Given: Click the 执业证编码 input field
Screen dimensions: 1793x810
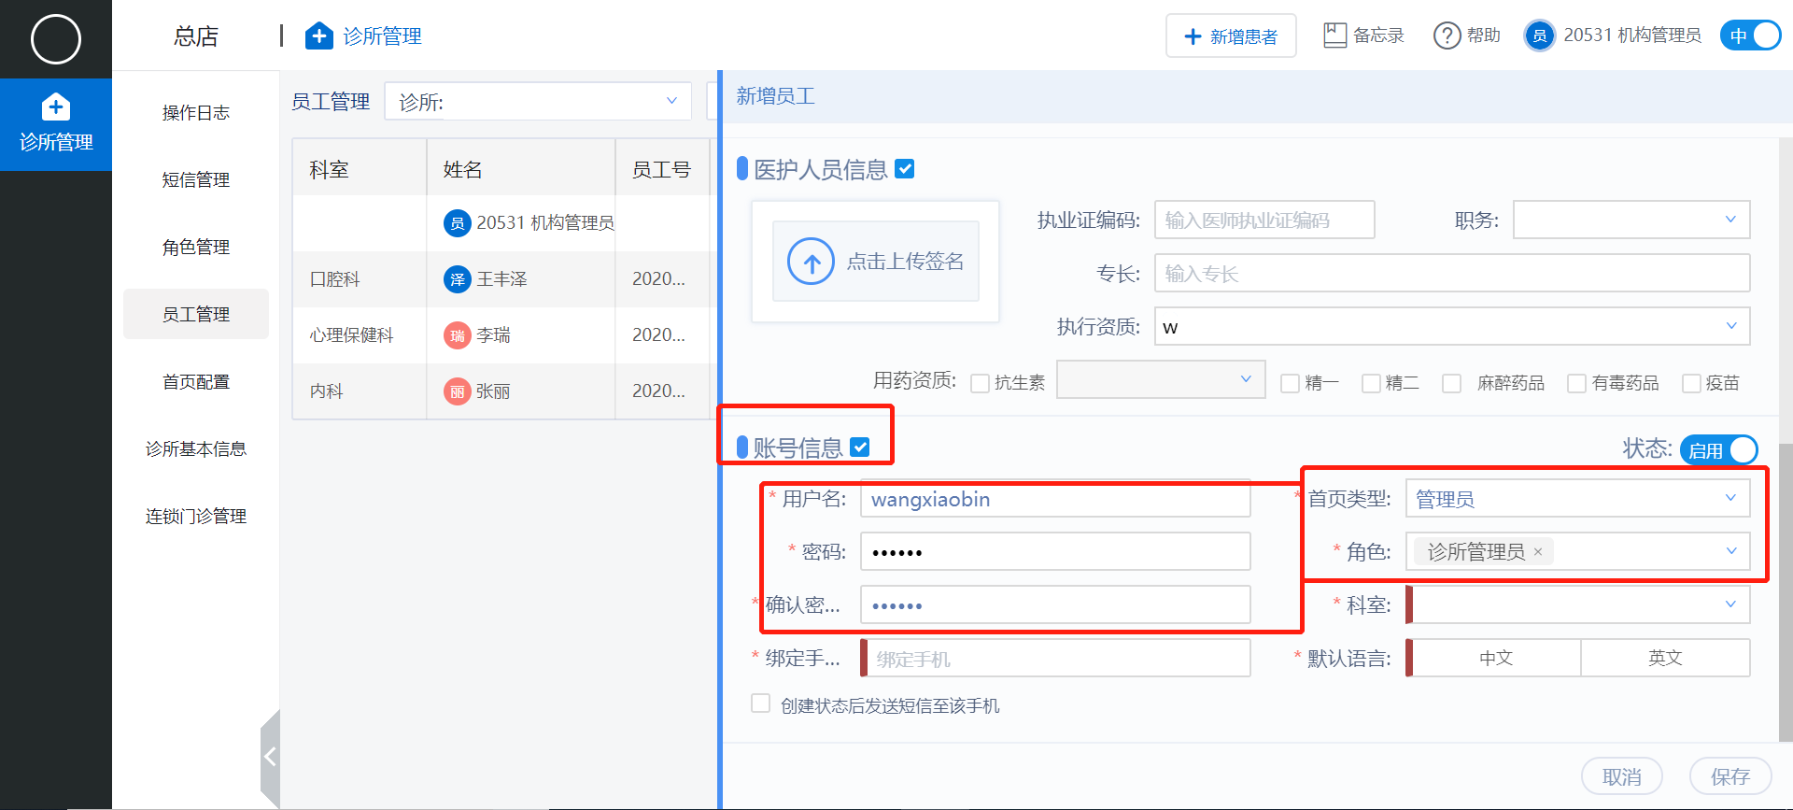Looking at the screenshot, I should click(1264, 220).
